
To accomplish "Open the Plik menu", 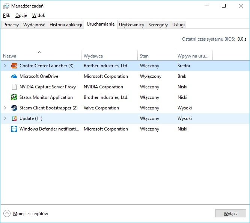I will [x=6, y=15].
